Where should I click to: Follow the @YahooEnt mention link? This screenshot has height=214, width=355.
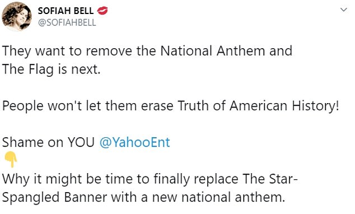click(135, 142)
